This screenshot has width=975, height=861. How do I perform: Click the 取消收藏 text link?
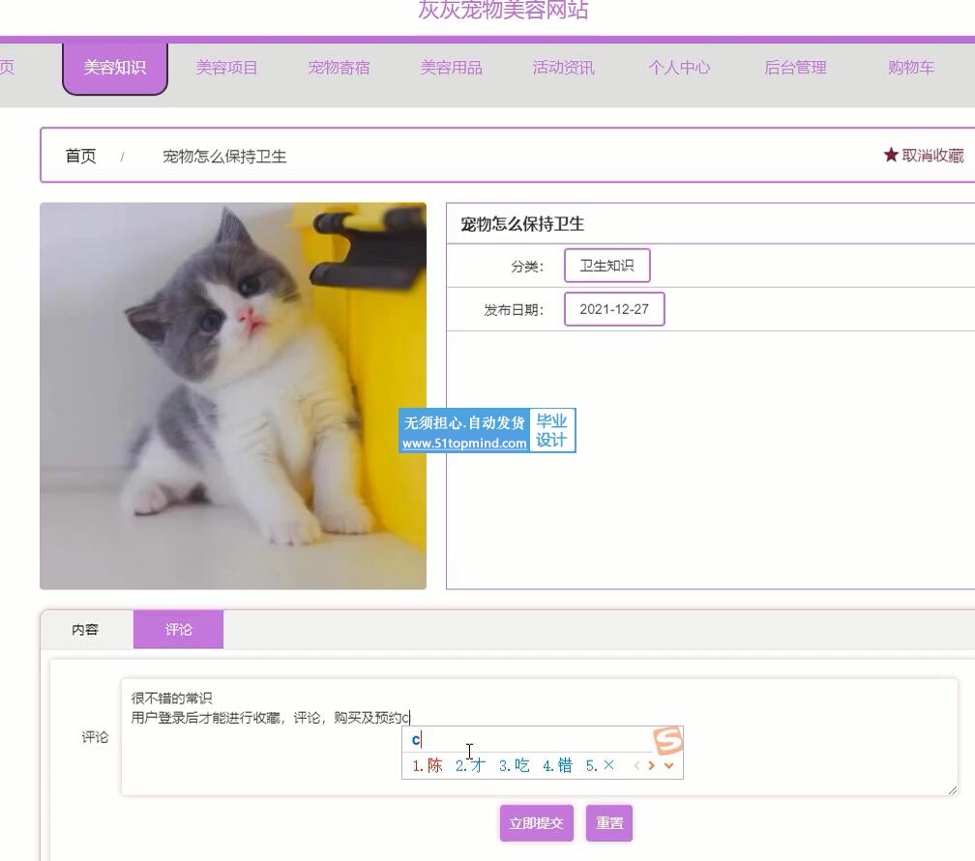932,156
